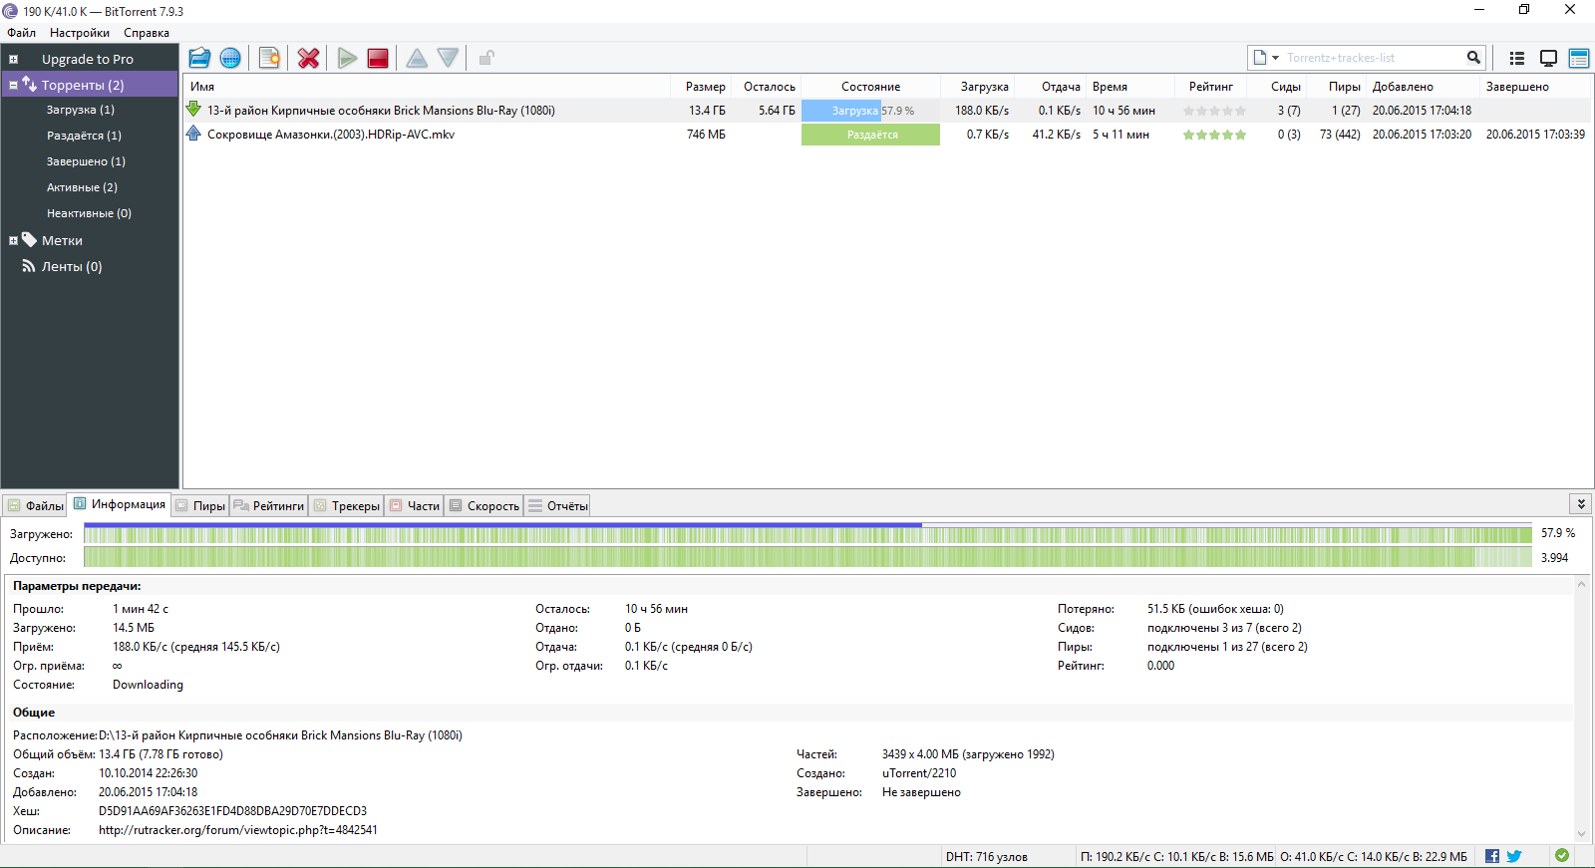Screen dimensions: 1595x868
Task: Click five-star rating of Сокровище Амазонки
Action: tap(1214, 135)
